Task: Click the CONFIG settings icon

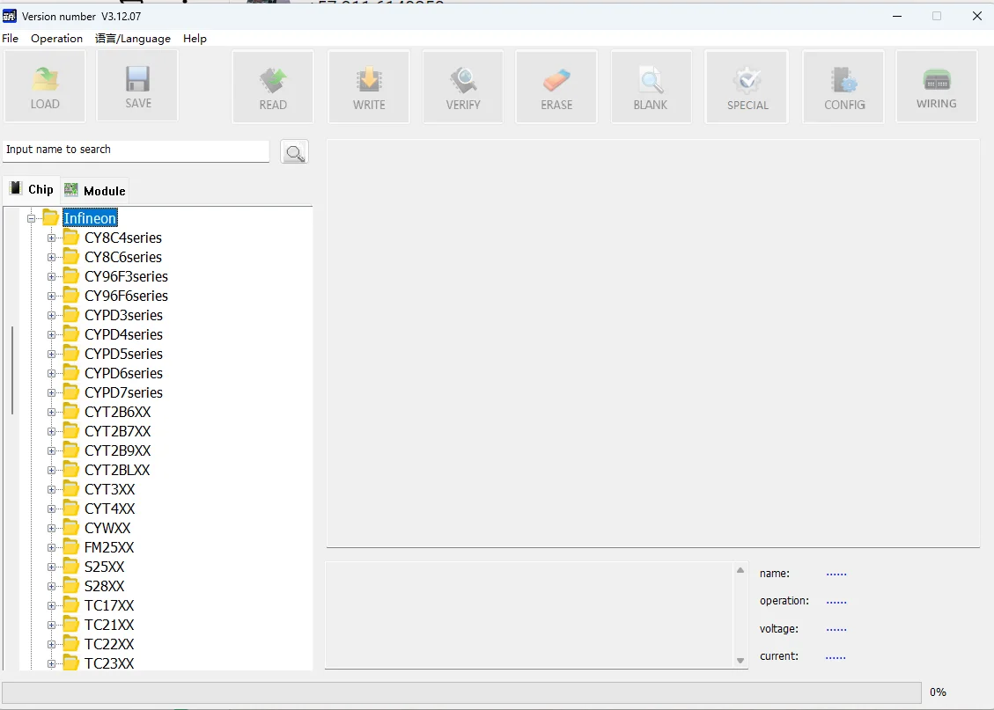Action: (843, 80)
